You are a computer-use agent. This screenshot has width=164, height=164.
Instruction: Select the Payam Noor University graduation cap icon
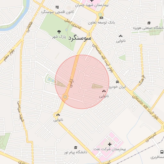click(x=76, y=148)
